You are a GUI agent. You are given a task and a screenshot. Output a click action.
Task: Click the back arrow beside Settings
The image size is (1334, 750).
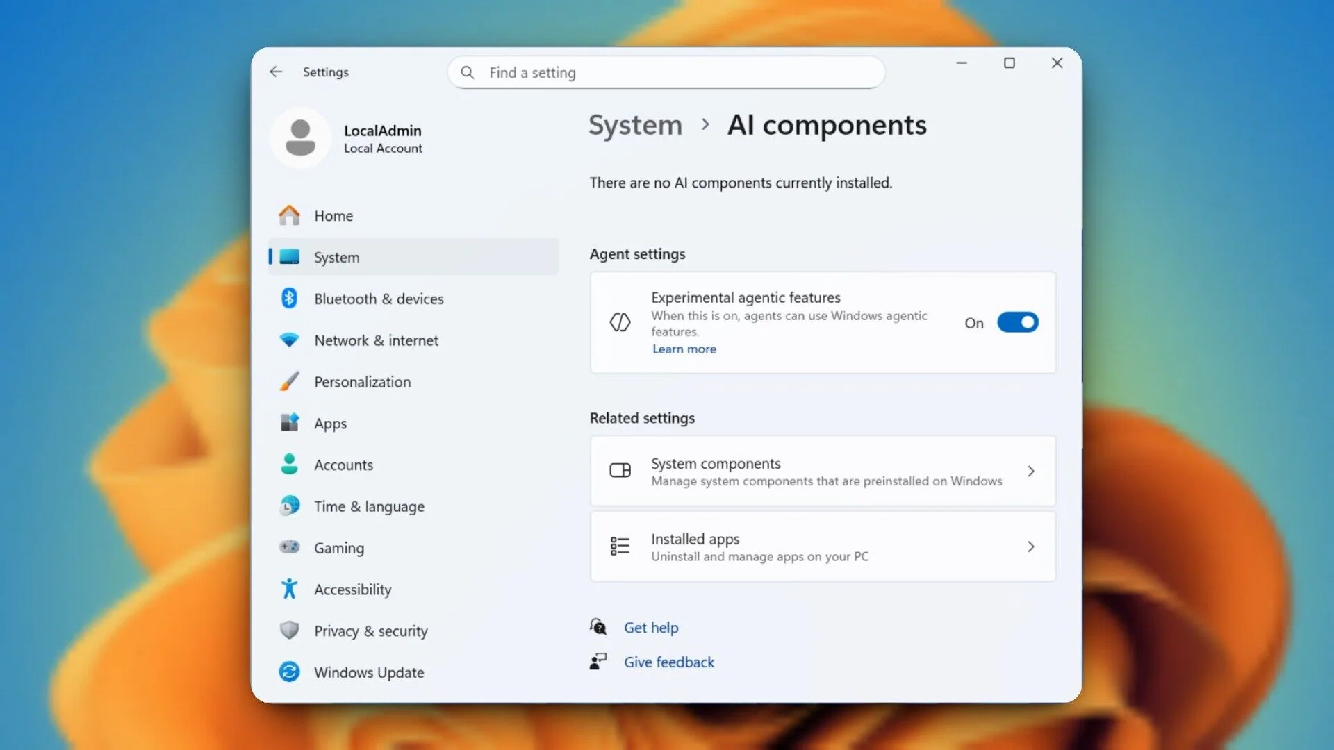pos(276,72)
